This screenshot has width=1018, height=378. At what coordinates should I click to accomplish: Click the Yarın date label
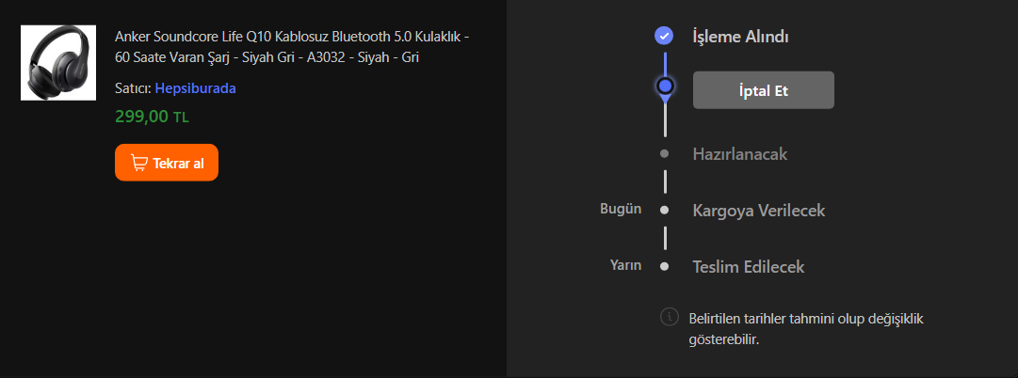[625, 265]
